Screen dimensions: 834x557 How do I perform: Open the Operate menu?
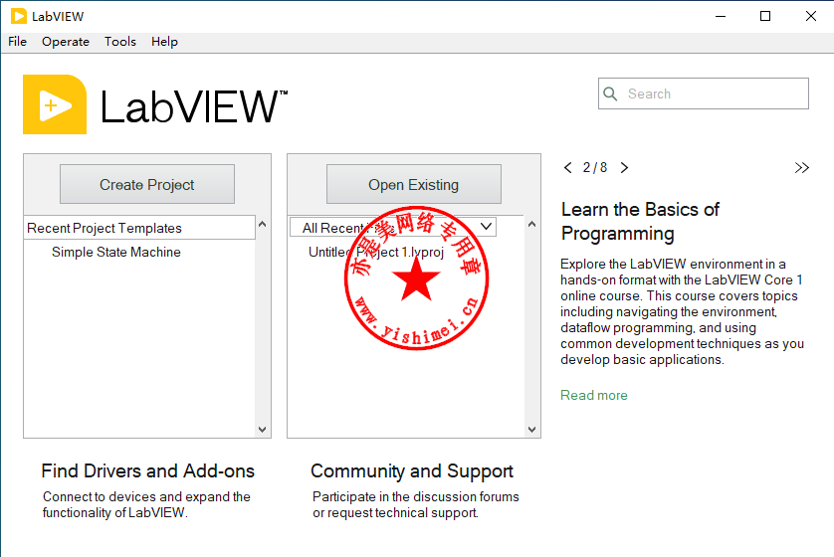pos(66,42)
